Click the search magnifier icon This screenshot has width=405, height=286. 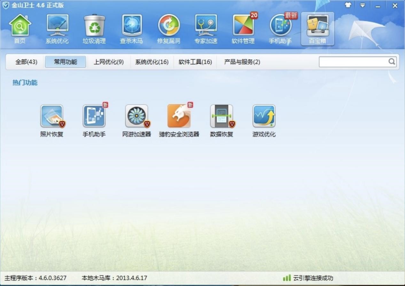pyautogui.click(x=392, y=62)
